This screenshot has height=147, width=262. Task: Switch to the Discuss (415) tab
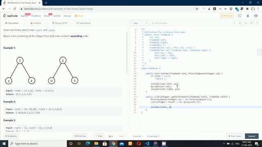point(60,23)
